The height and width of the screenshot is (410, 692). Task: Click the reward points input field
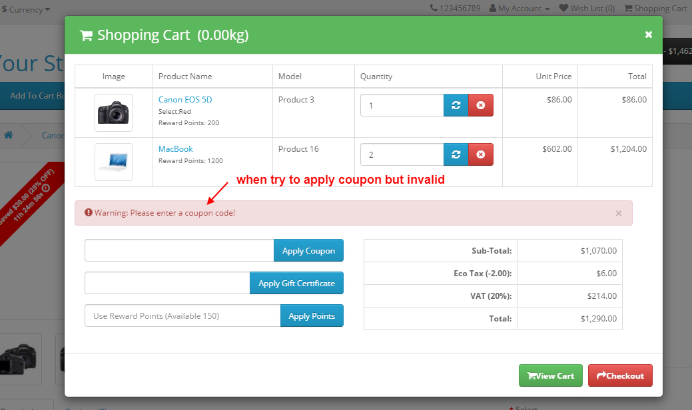pyautogui.click(x=180, y=315)
